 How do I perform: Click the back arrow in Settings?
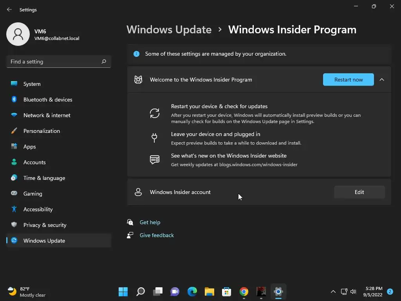(x=9, y=9)
